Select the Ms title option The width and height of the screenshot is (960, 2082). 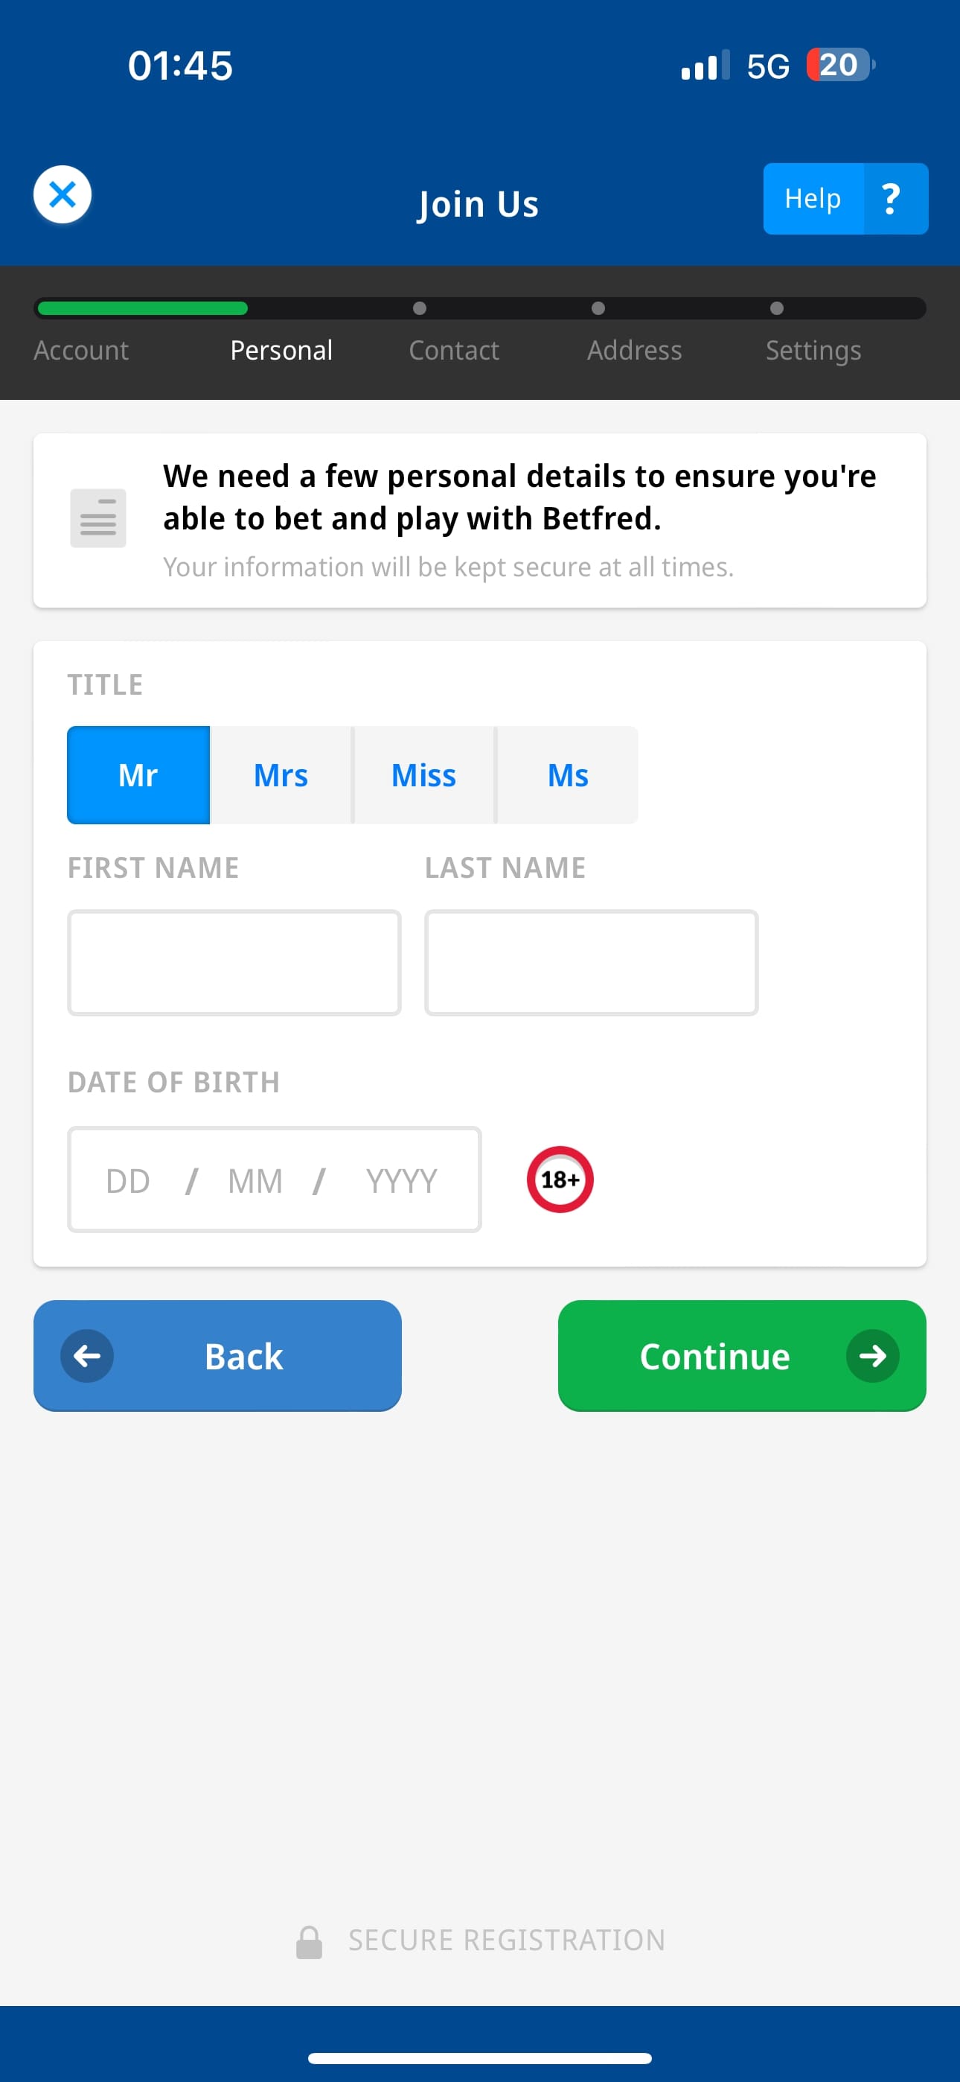(566, 774)
